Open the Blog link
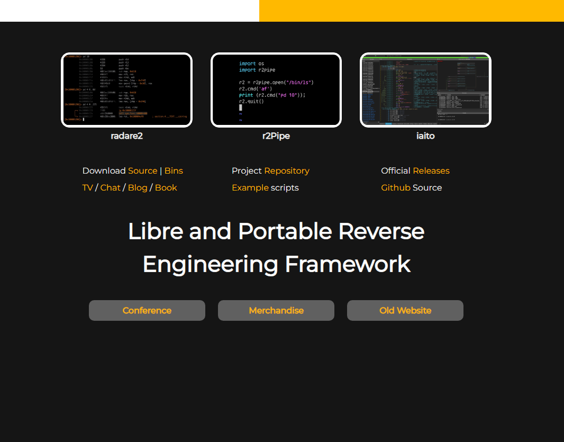The width and height of the screenshot is (564, 442). [x=138, y=187]
